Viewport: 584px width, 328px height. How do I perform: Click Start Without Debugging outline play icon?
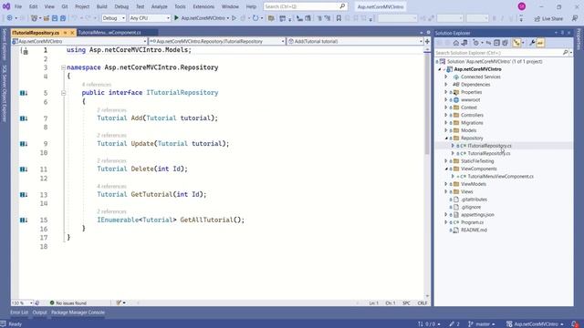point(234,18)
